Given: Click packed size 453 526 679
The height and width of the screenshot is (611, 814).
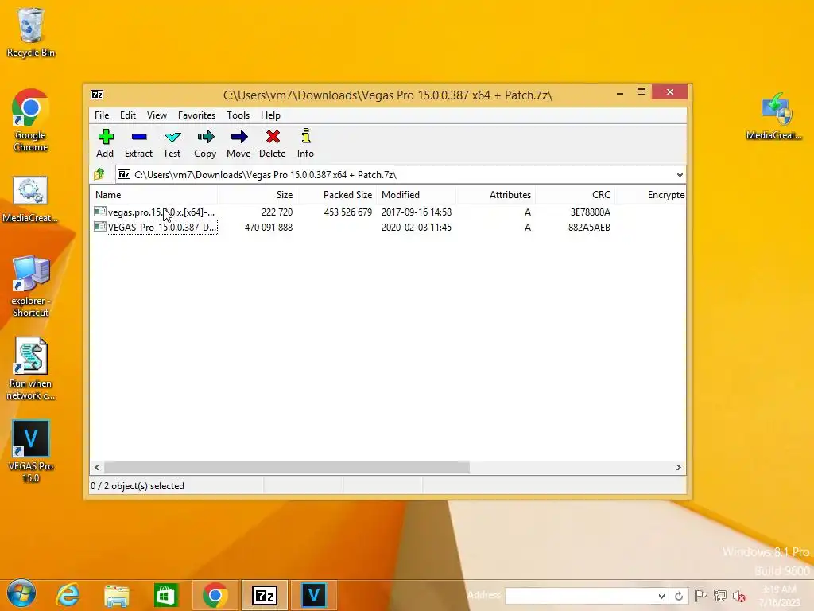Looking at the screenshot, I should tap(348, 212).
